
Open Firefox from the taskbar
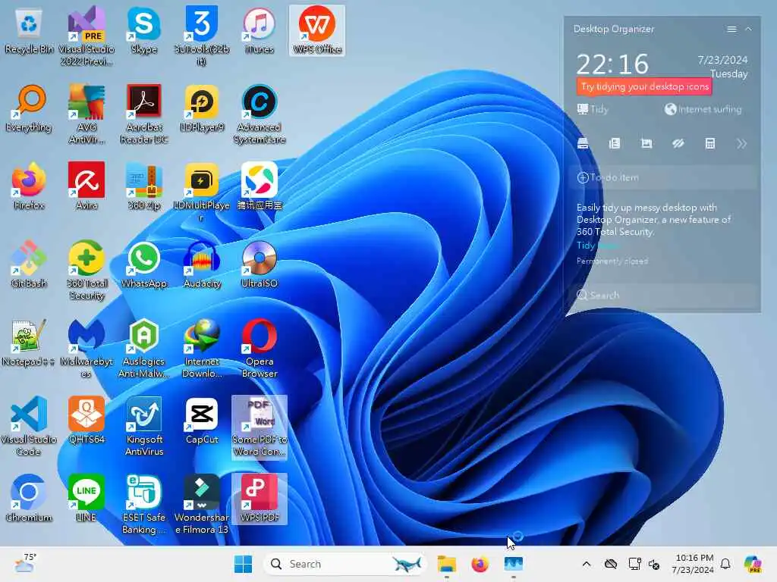click(x=480, y=564)
